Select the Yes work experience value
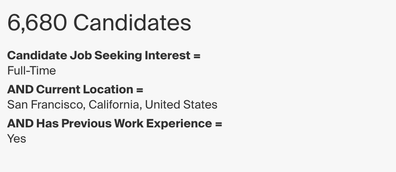The height and width of the screenshot is (172, 396). 17,139
